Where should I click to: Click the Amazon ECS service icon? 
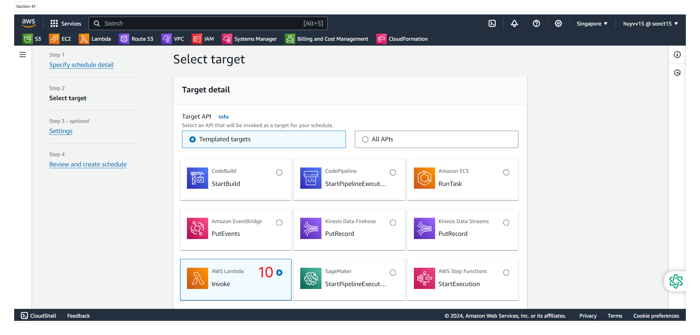(x=425, y=178)
